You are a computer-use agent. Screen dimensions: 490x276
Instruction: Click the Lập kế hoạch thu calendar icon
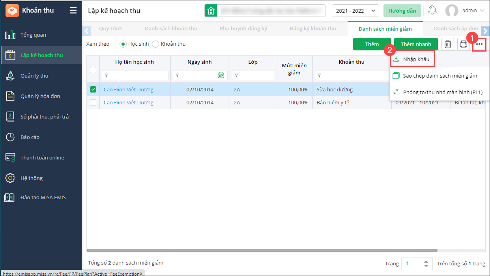(x=10, y=56)
